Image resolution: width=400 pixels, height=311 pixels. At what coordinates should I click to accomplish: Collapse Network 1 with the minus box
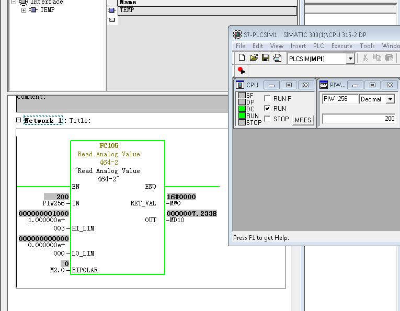(19, 120)
